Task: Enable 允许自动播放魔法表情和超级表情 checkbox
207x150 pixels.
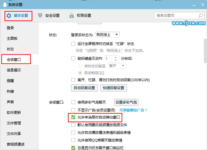Action: (73, 132)
